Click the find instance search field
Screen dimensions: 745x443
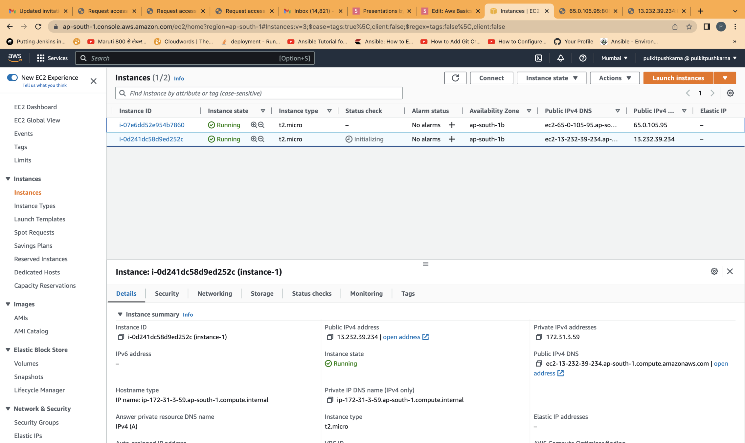[x=259, y=93]
